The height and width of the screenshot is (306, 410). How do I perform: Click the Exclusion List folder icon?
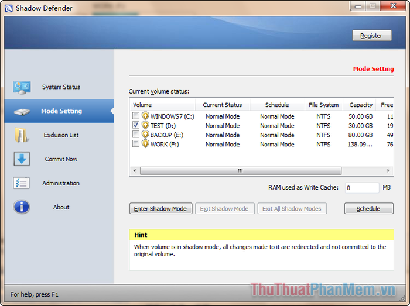pyautogui.click(x=21, y=135)
